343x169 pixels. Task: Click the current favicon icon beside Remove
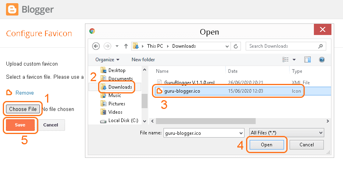(x=9, y=93)
